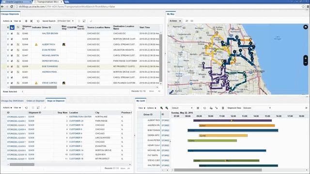The height and width of the screenshot is (174, 310).
Task: Select the Chicago Shipments tab
Action: 10,14
